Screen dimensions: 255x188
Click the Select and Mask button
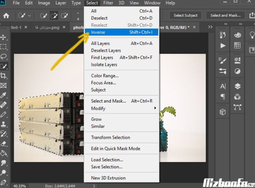click(x=225, y=16)
